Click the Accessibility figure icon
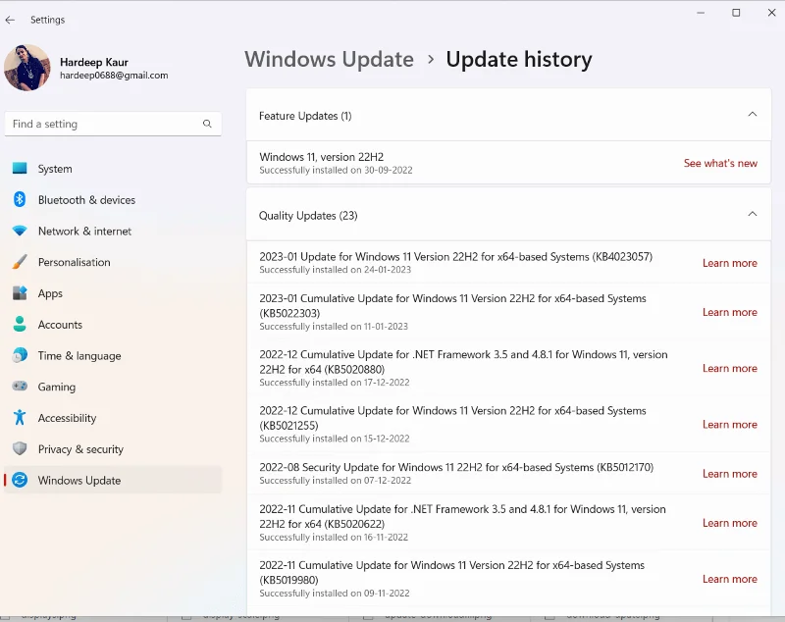Screen dimensions: 785x622 point(20,417)
